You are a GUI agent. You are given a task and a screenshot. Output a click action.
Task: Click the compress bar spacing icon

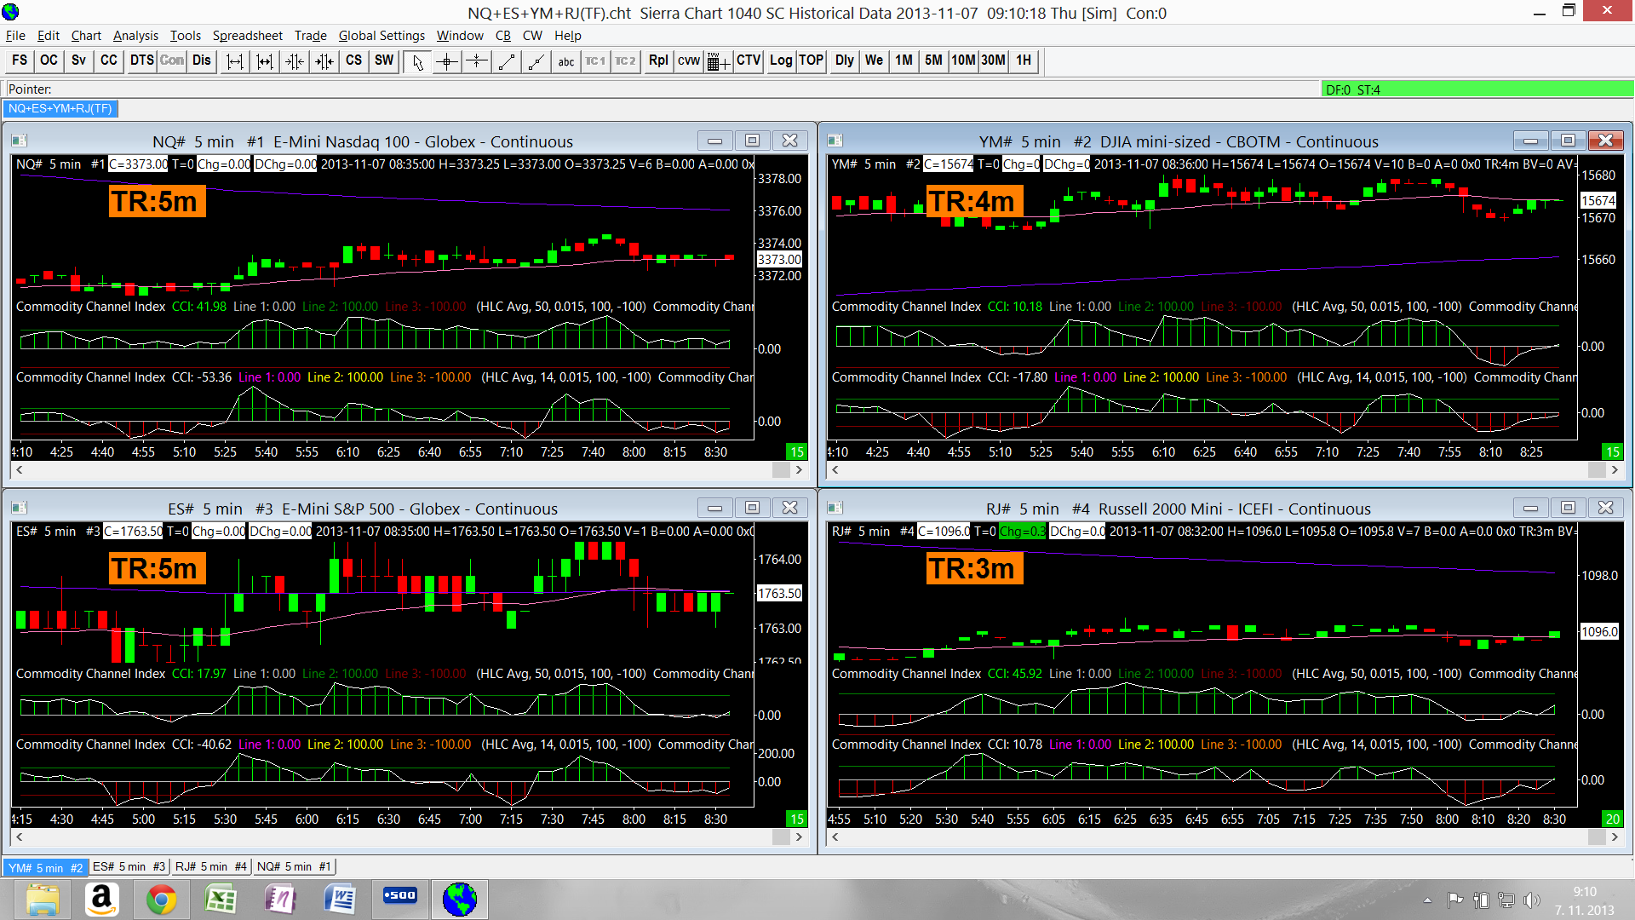click(295, 61)
